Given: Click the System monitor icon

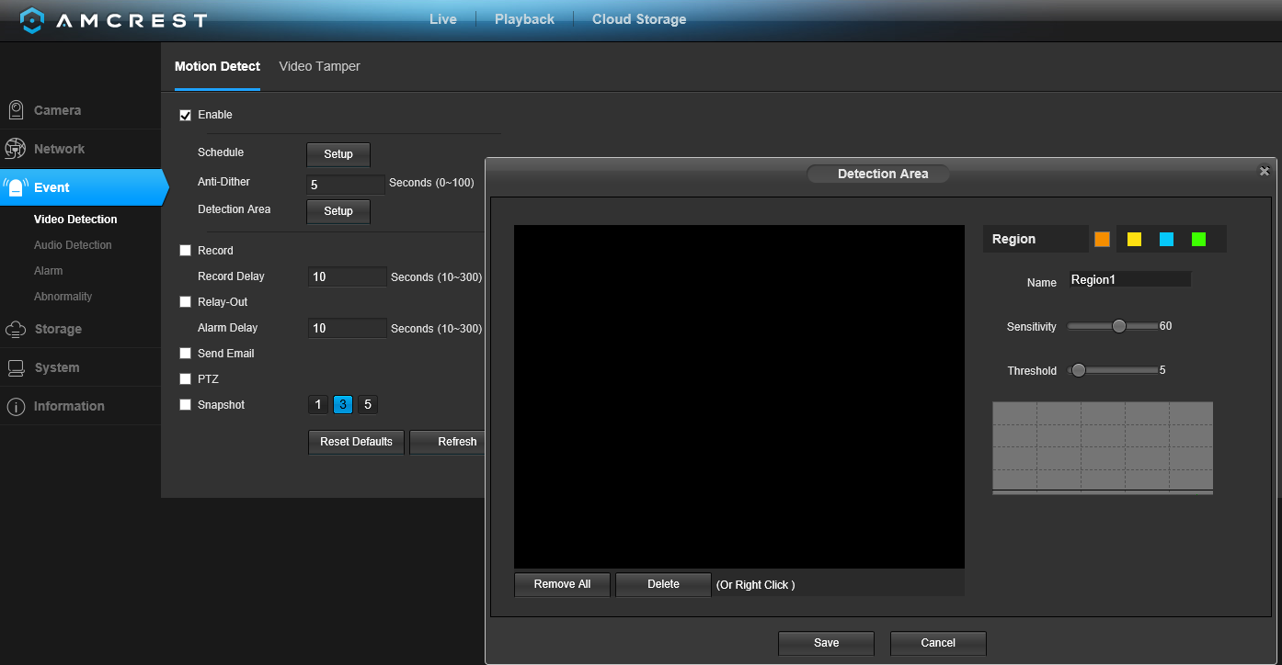Looking at the screenshot, I should click(x=16, y=367).
